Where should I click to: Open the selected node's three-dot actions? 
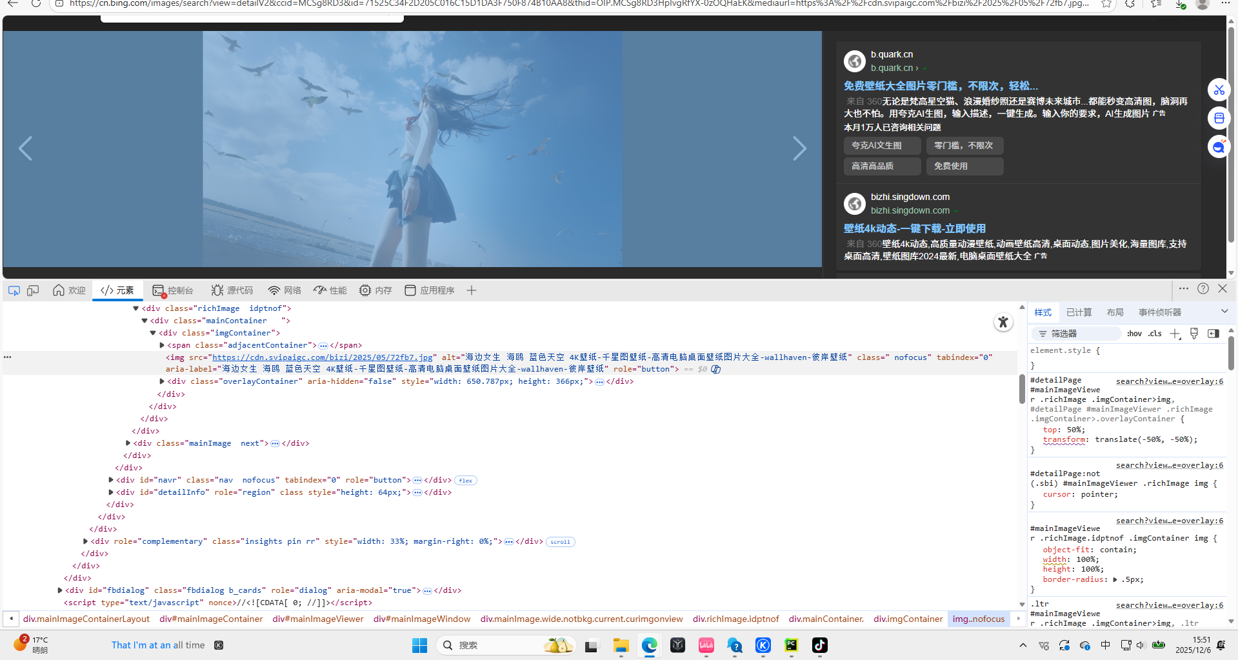tap(8, 357)
